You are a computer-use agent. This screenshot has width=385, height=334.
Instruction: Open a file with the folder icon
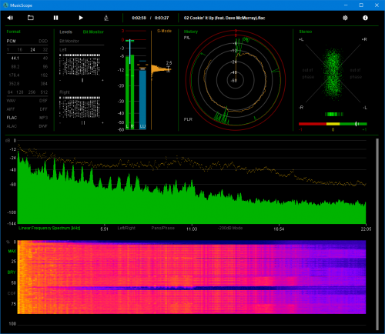point(31,18)
